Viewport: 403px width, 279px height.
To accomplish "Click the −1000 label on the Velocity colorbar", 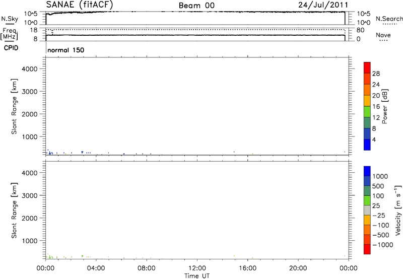I will pos(382,245).
